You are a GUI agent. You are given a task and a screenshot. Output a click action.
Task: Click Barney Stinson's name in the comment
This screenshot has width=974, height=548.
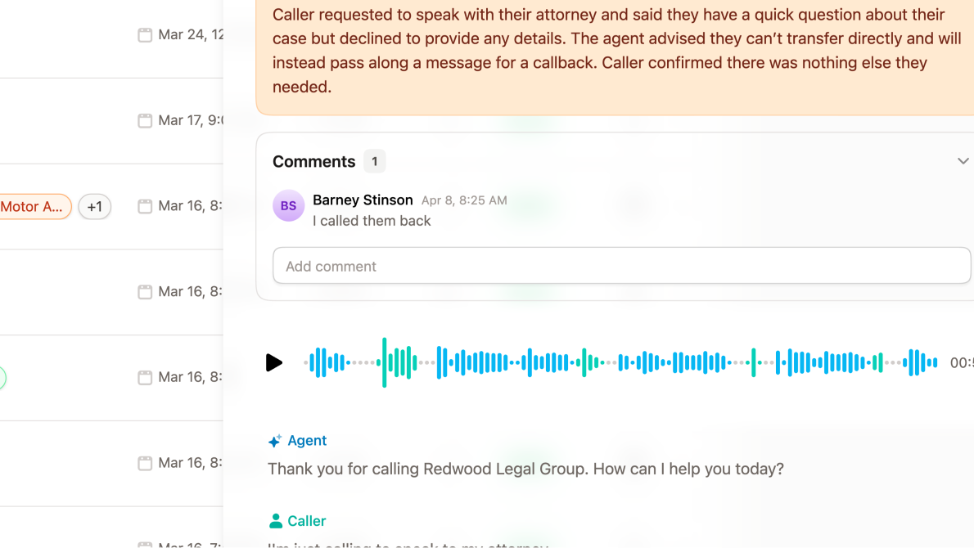[363, 200]
